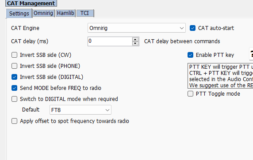
Task: Go to the Settings tab
Action: point(19,13)
